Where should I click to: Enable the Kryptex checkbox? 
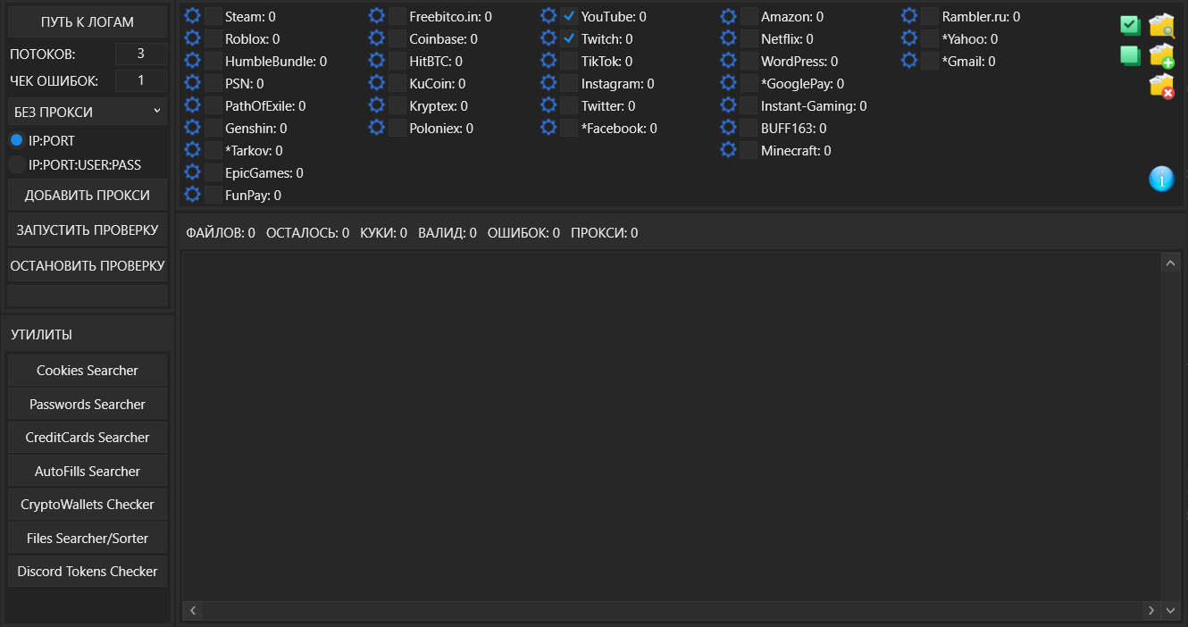[x=397, y=105]
